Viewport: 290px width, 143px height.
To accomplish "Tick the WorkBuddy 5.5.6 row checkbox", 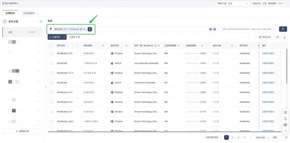I will coord(52,54).
